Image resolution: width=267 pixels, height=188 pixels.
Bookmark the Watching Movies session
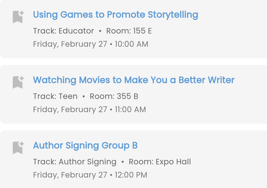click(x=18, y=82)
